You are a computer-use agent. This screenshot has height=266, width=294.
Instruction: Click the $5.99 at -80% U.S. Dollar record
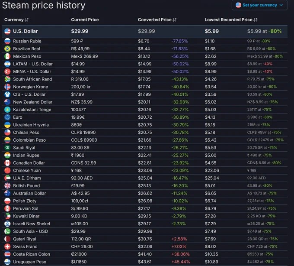[264, 31]
